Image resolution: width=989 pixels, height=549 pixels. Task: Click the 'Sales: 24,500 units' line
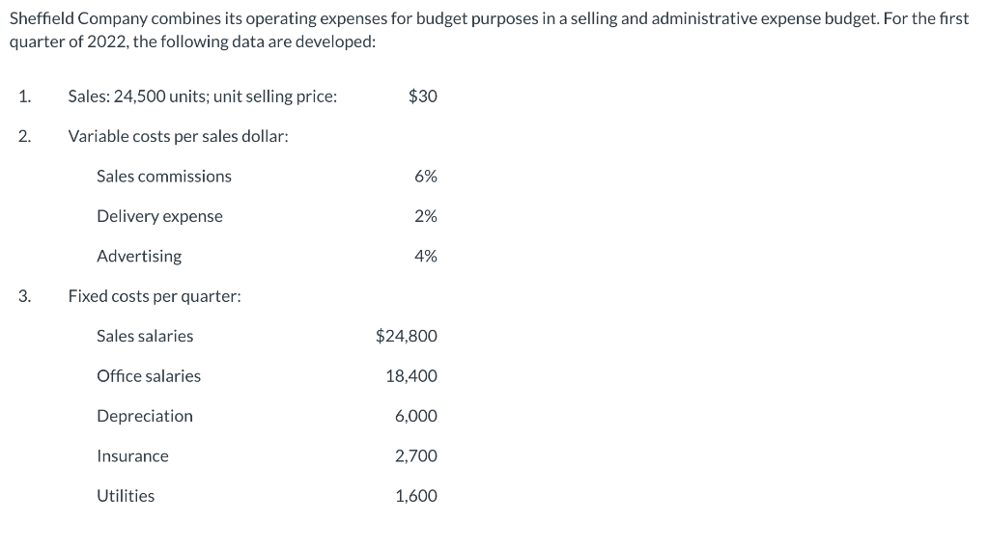coord(203,96)
